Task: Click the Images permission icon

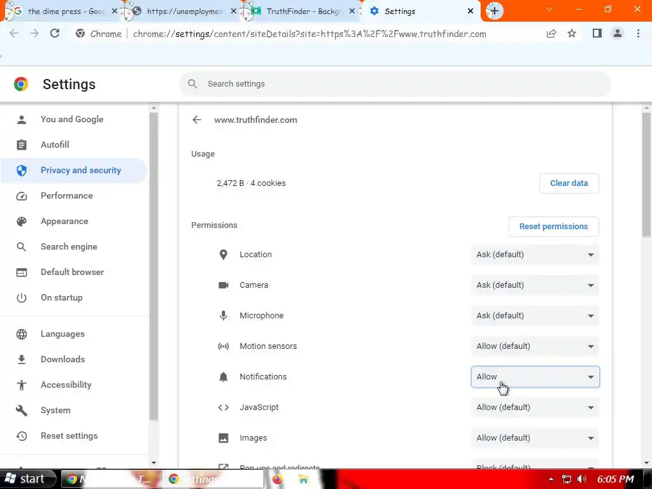Action: (223, 438)
